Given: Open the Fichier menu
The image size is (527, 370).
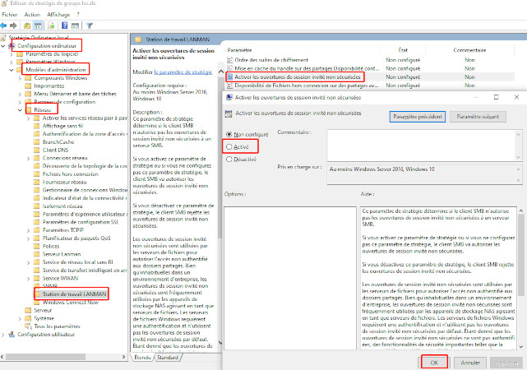Looking at the screenshot, I should pyautogui.click(x=9, y=15).
